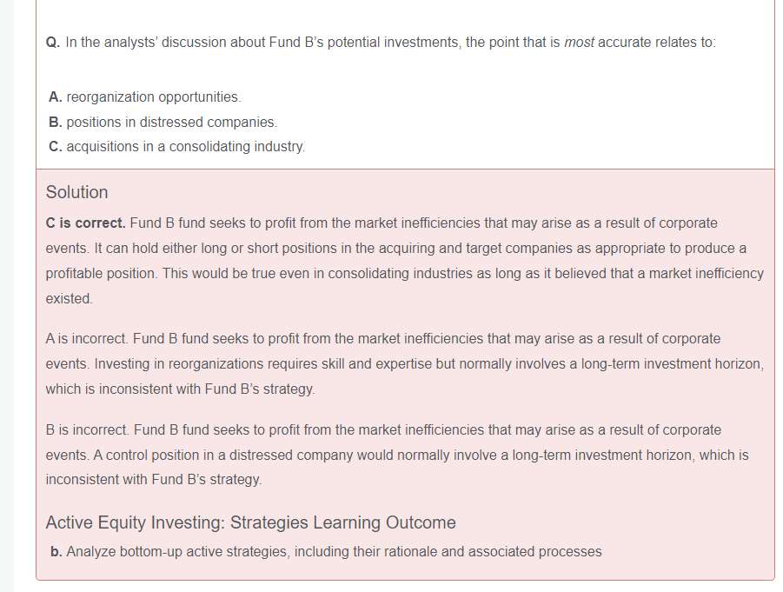Click the Solution heading

[77, 192]
